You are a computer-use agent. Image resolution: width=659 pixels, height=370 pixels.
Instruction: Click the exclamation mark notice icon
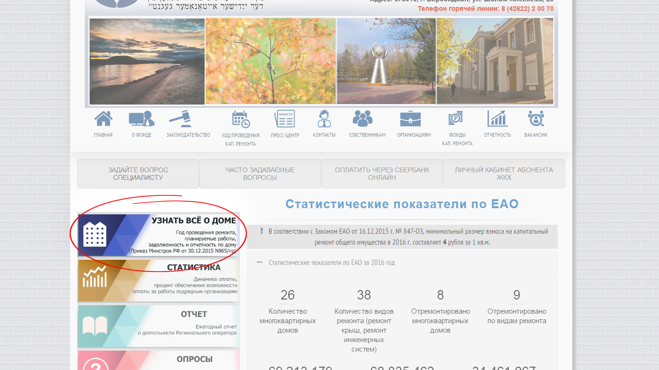click(262, 231)
